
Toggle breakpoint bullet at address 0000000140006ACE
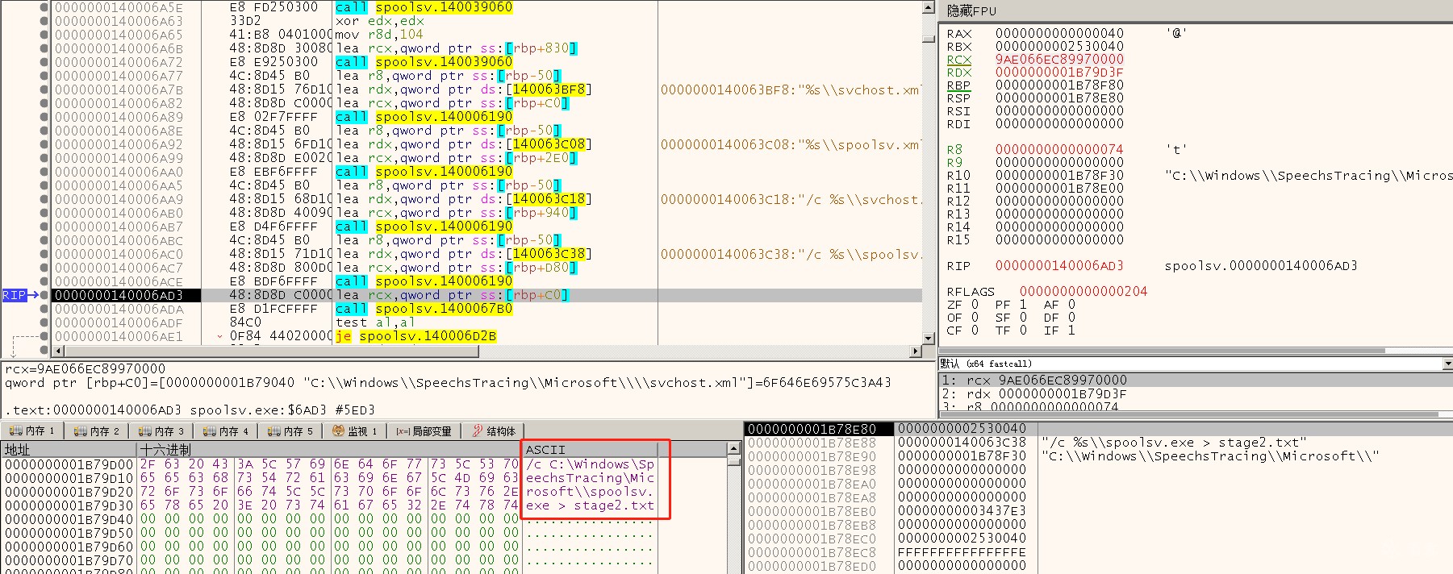click(x=44, y=281)
